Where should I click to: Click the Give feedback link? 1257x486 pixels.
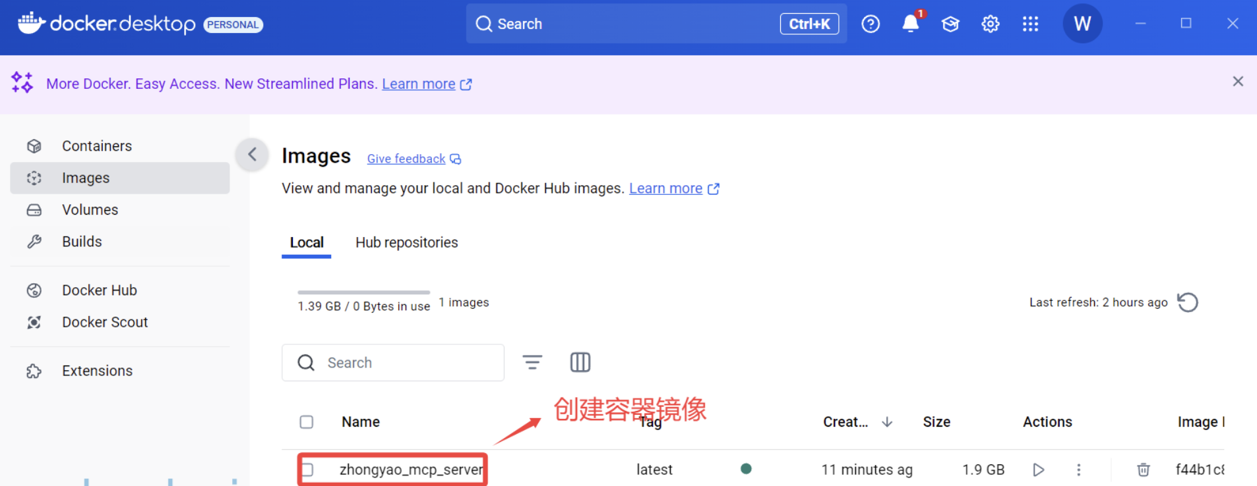click(414, 159)
